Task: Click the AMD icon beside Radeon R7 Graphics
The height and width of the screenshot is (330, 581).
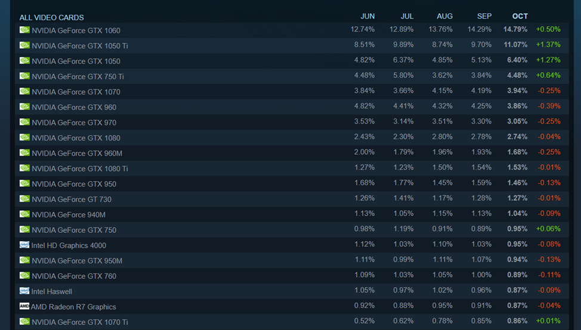Action: pyautogui.click(x=24, y=306)
